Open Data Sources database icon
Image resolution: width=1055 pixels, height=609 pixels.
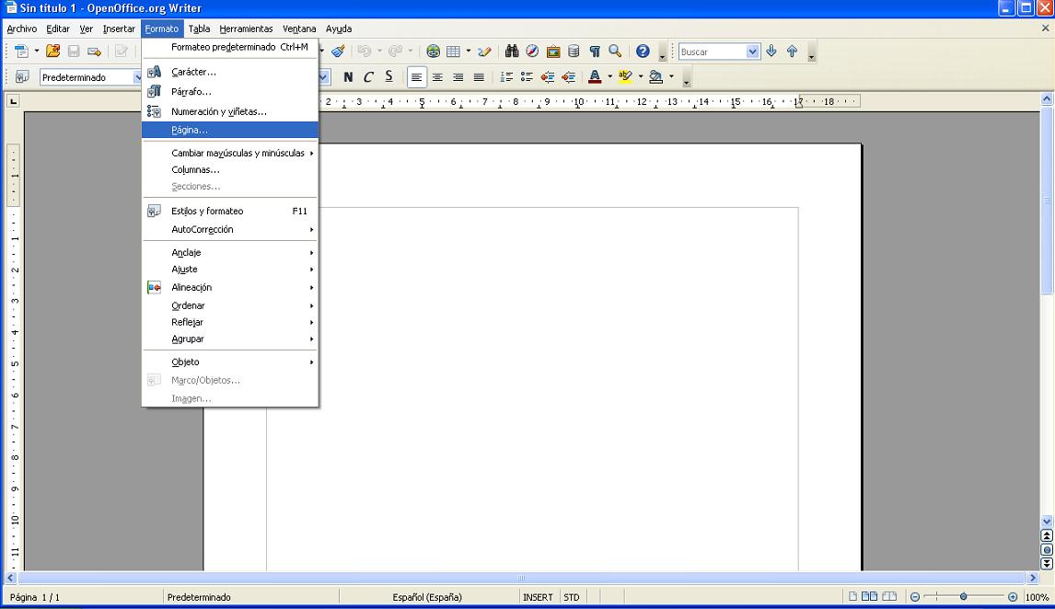(574, 52)
